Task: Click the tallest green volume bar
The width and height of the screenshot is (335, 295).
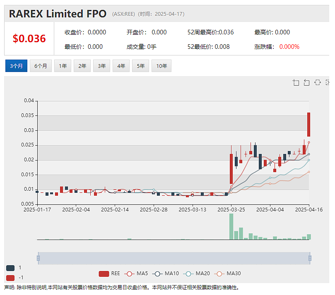Action: [231, 226]
